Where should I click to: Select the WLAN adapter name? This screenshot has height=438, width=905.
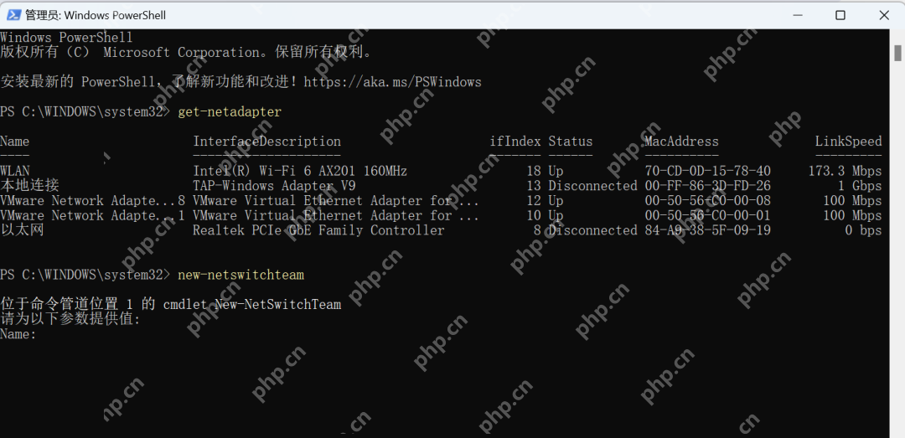click(x=15, y=171)
